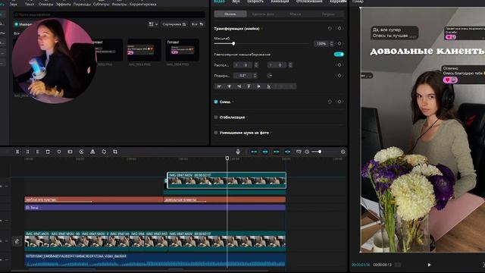Adjust the Масштаб percentage stepper arrows
This screenshot has width=485, height=273.
[332, 44]
